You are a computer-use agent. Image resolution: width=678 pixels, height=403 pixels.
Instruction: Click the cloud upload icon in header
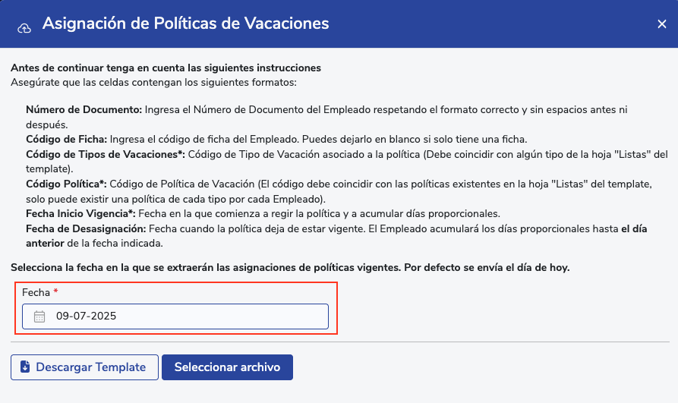pyautogui.click(x=24, y=27)
